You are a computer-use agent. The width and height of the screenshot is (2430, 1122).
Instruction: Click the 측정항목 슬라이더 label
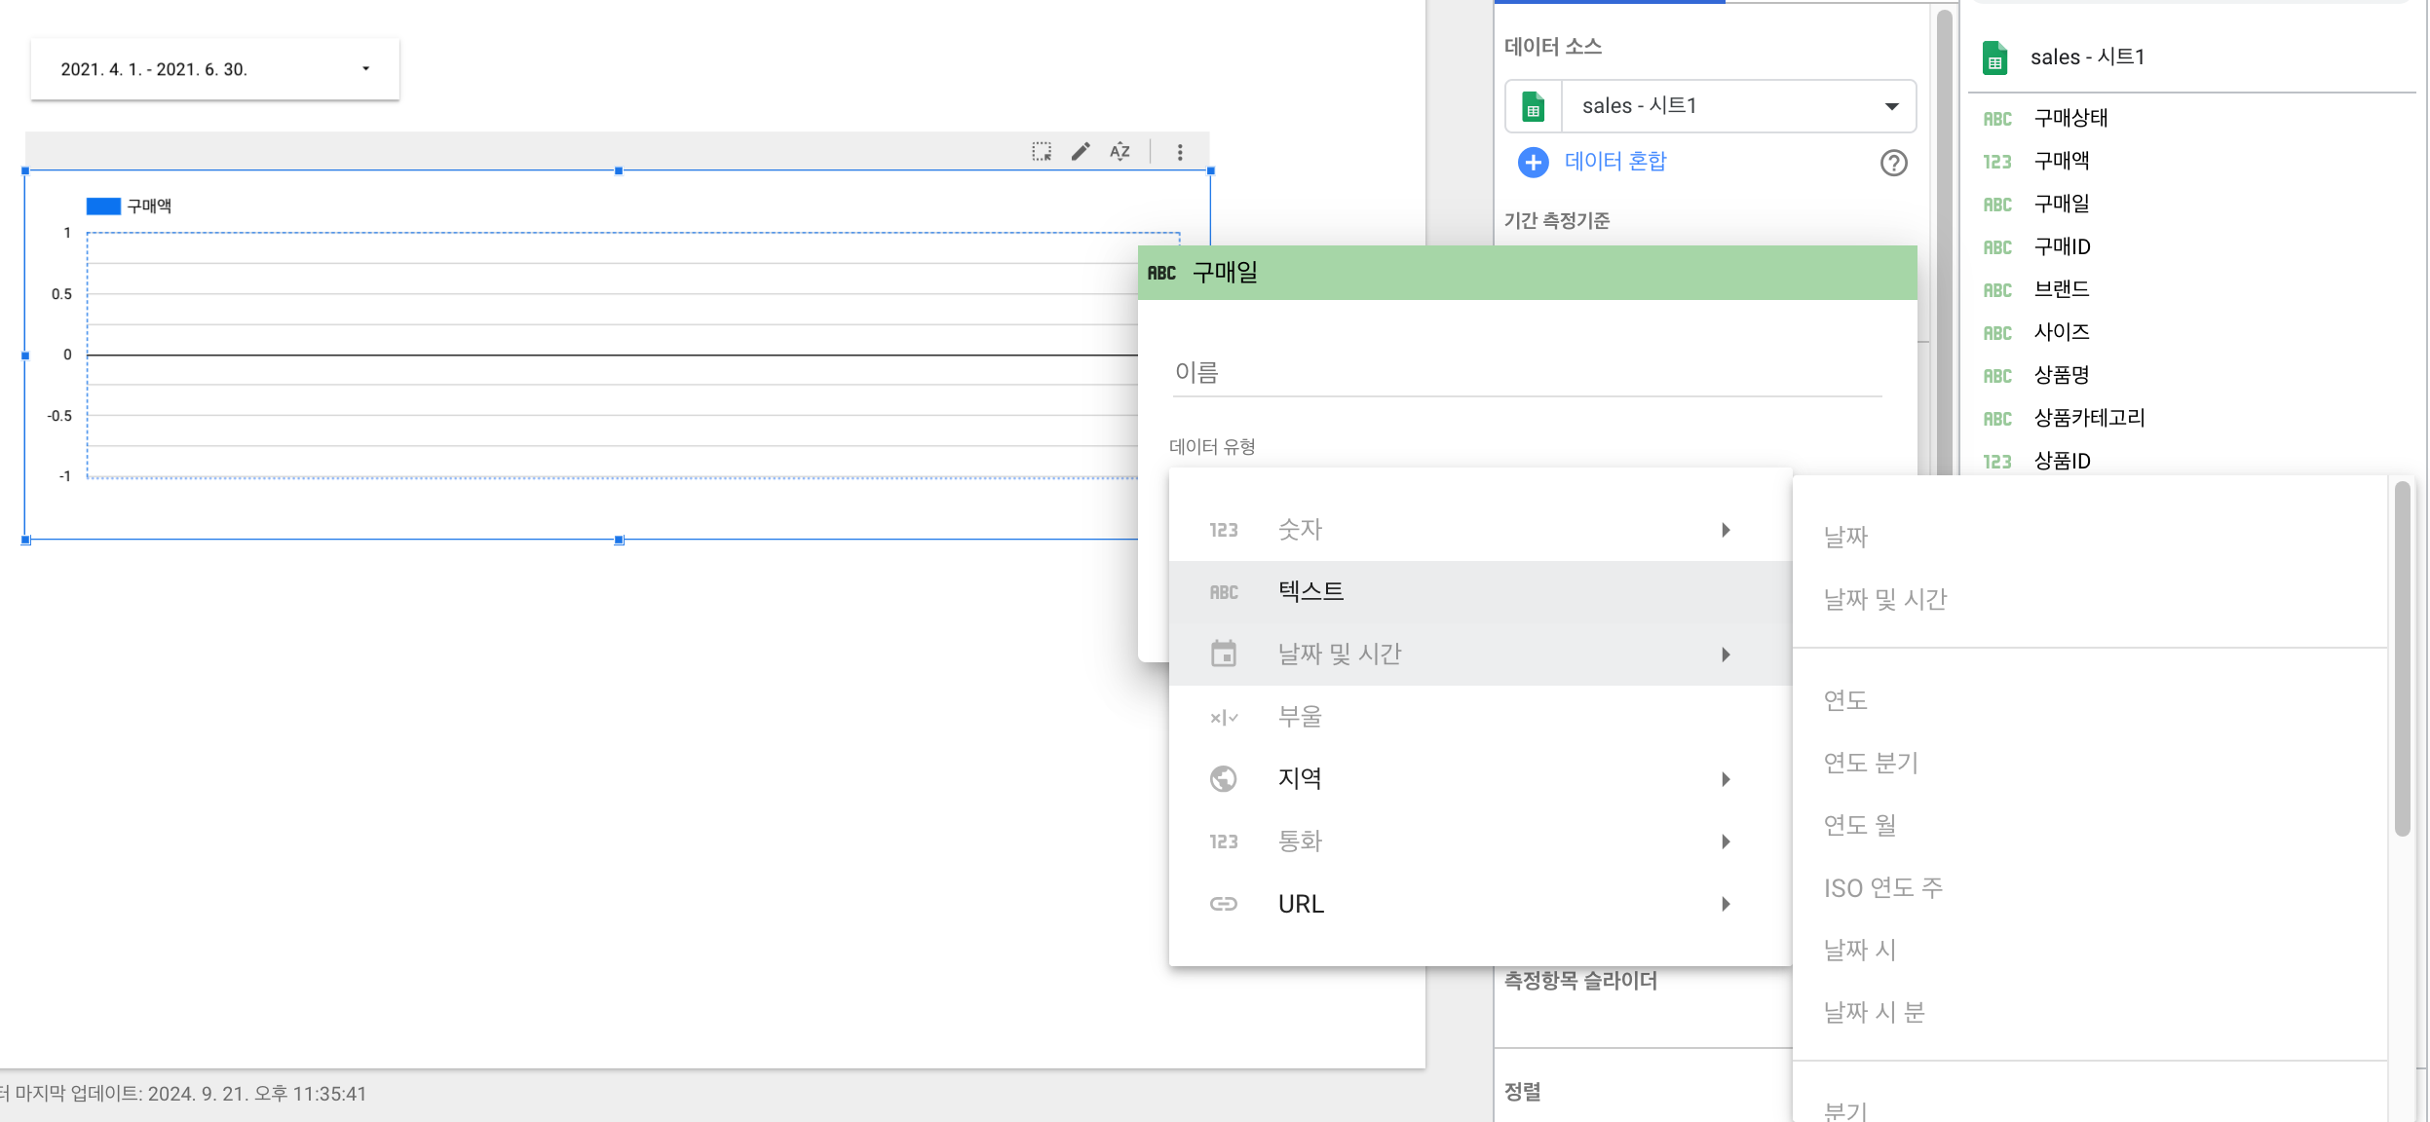tap(1580, 981)
